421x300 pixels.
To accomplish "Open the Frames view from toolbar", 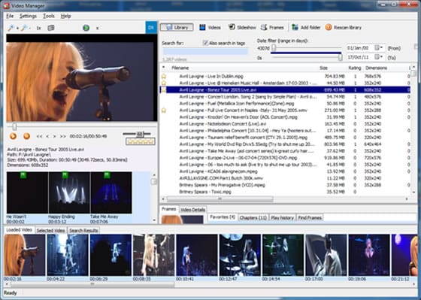I will pos(272,27).
